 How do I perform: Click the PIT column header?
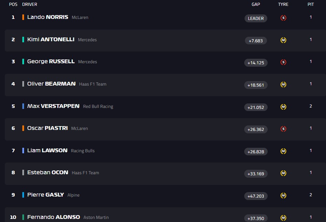pos(311,4)
